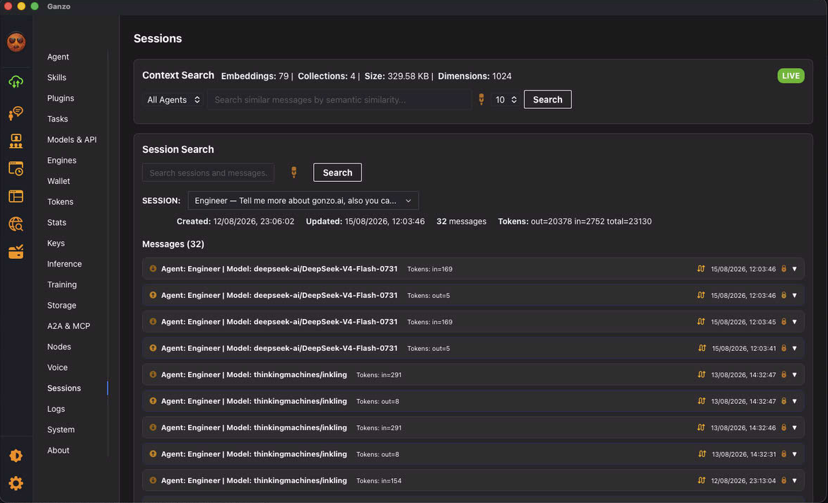
Task: Adjust the result count stepper showing 10
Action: [506, 99]
